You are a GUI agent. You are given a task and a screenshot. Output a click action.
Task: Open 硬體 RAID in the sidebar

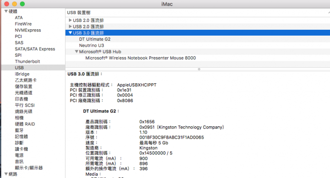pos(25,124)
